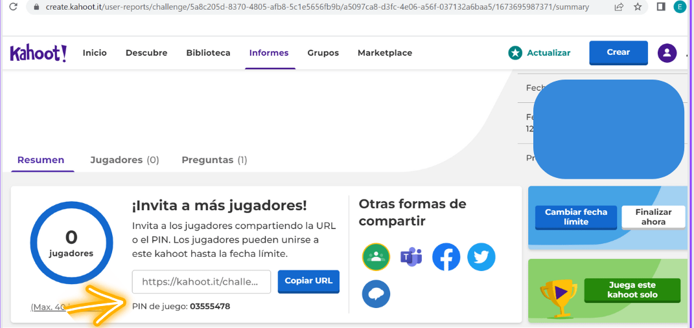This screenshot has height=328, width=694.
Task: Click the padlock icon in the address bar
Action: [x=37, y=7]
